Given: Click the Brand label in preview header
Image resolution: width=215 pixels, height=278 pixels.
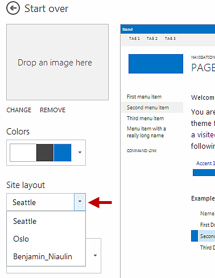Looking at the screenshot, I should coord(127,29).
